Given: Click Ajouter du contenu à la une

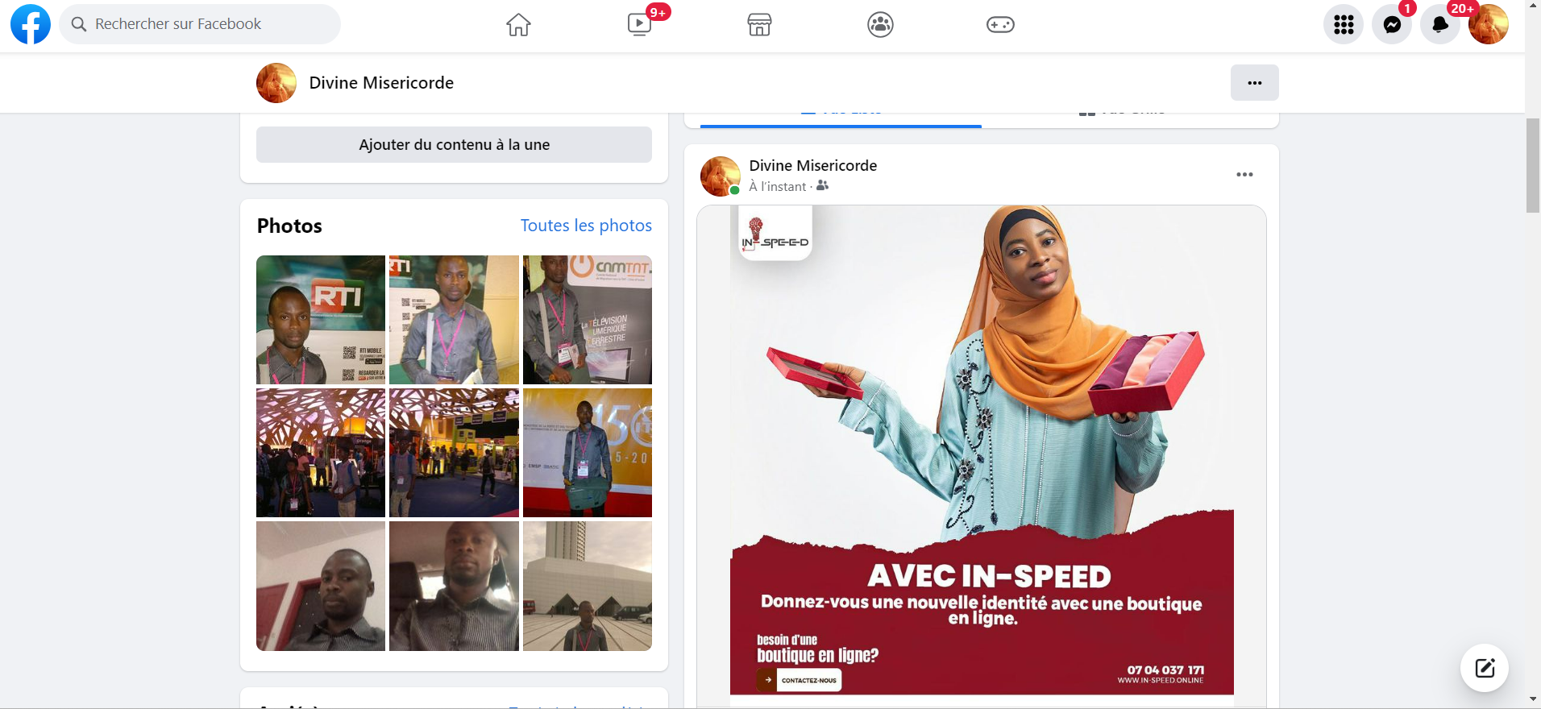Looking at the screenshot, I should 454,145.
